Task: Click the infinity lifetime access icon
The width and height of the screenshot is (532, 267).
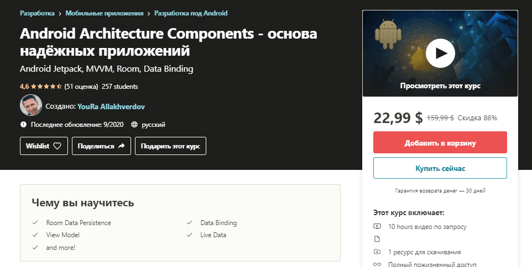Action: coord(377,264)
